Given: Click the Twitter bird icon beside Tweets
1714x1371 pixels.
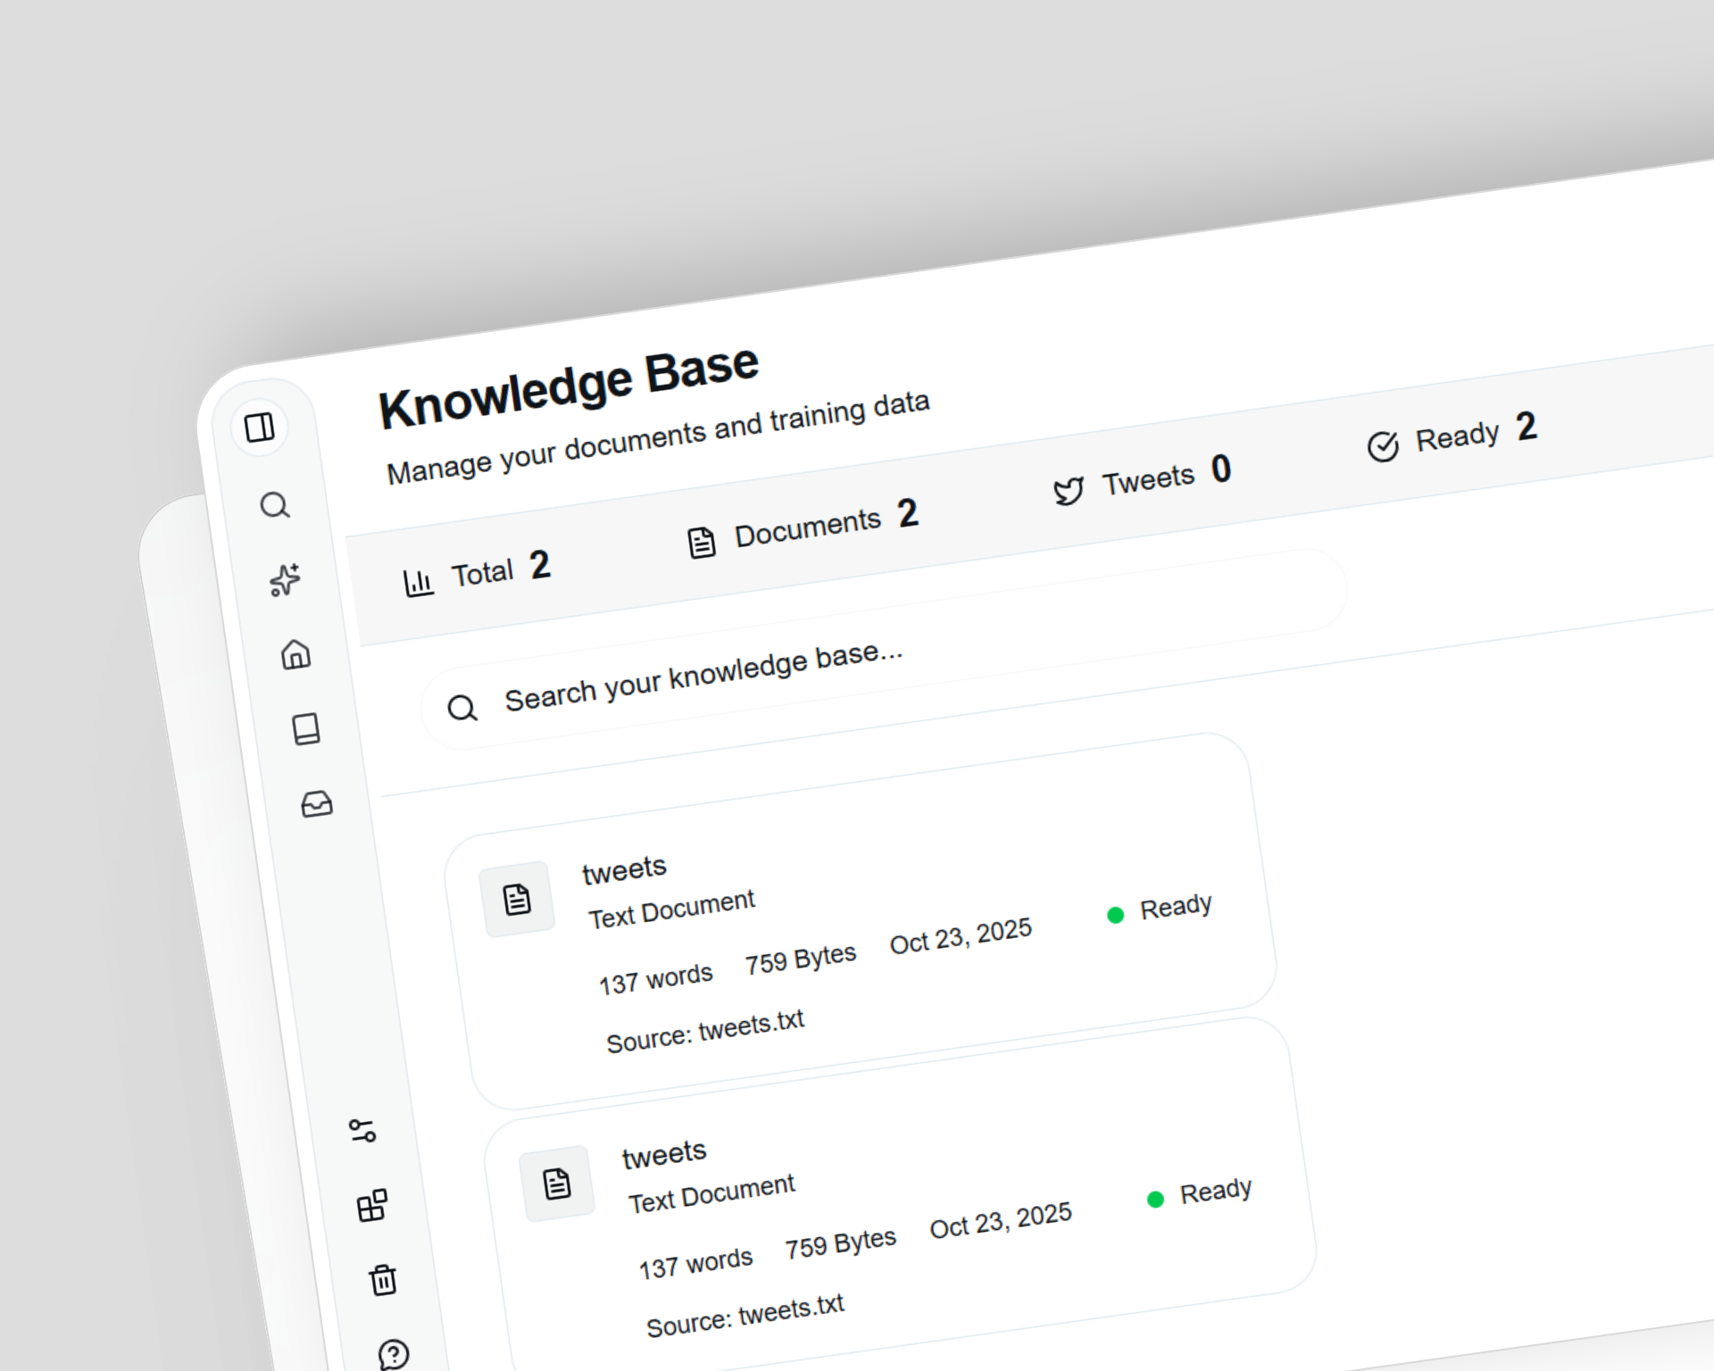Looking at the screenshot, I should [1069, 489].
